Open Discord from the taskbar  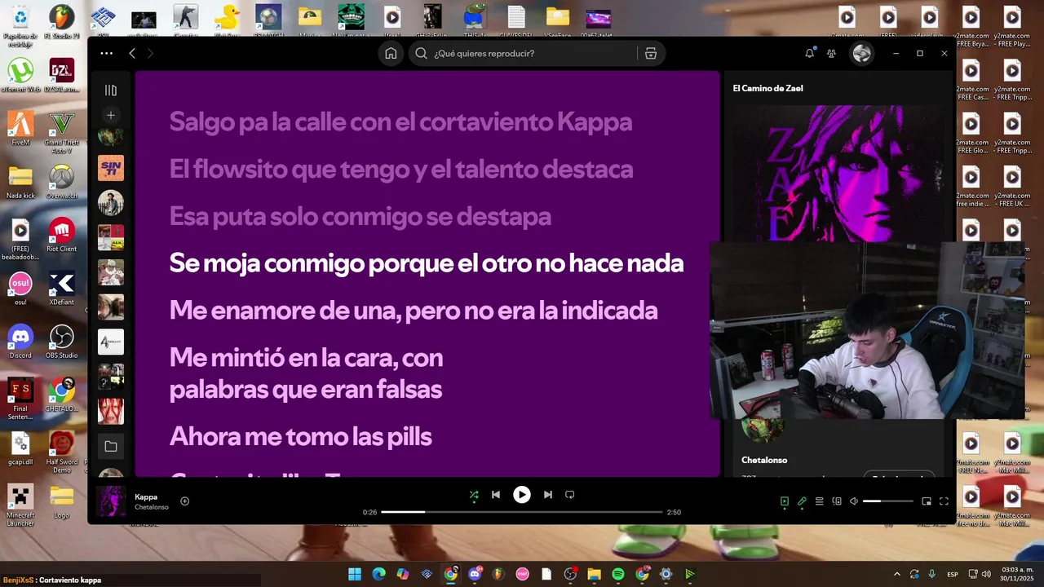click(475, 574)
